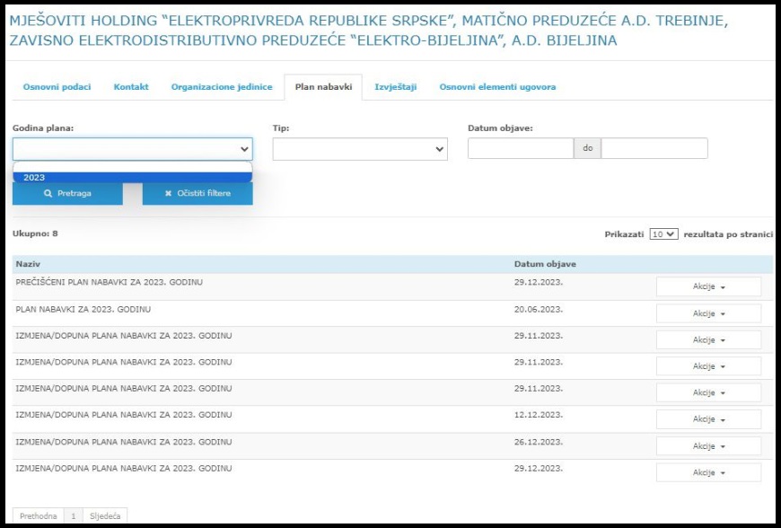Switch to the Izvještaji tab

pyautogui.click(x=396, y=87)
